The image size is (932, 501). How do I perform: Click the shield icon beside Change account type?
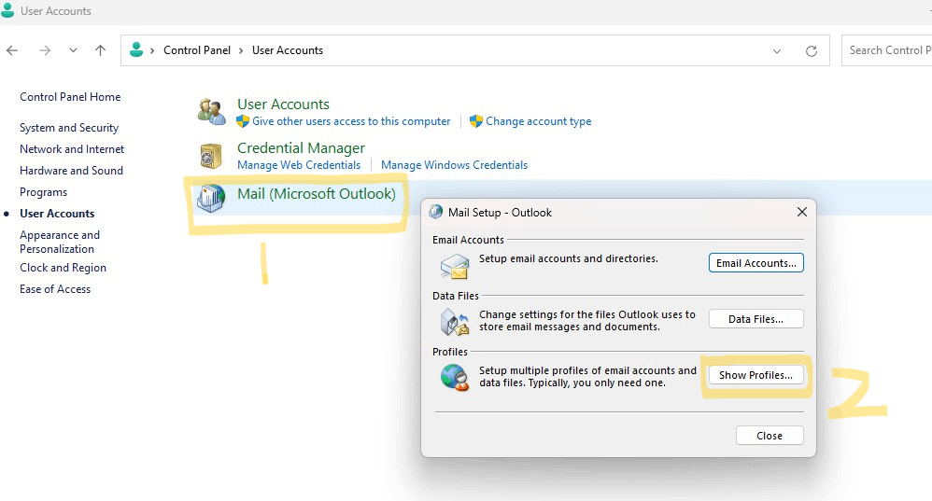tap(475, 121)
